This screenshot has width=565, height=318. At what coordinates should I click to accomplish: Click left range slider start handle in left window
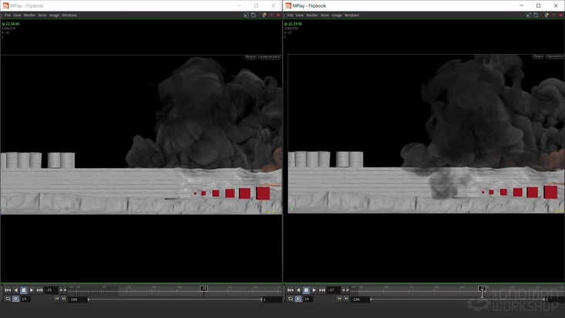coord(89,299)
